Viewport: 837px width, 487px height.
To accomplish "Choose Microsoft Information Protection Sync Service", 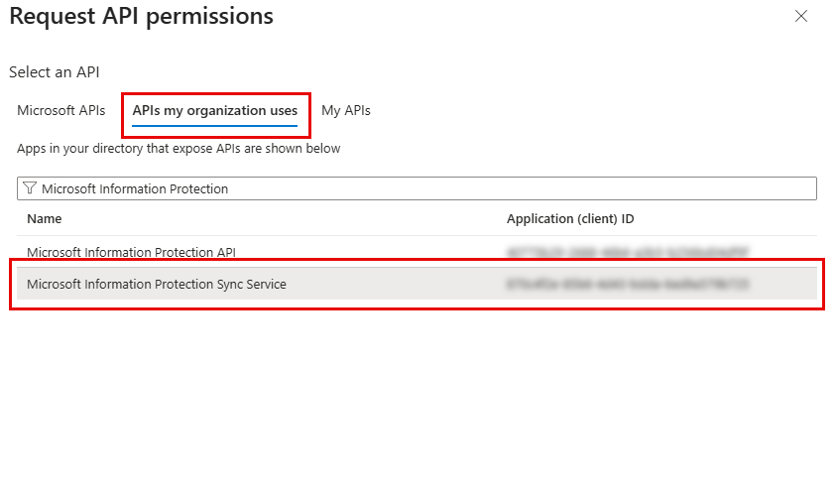I will pos(157,284).
